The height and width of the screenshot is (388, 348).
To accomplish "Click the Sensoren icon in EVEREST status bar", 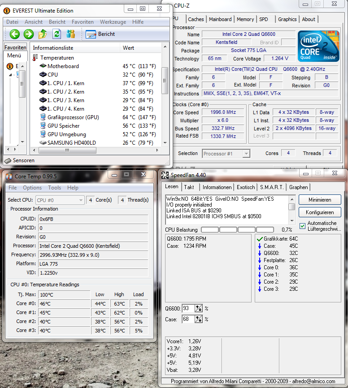I will click(8, 160).
